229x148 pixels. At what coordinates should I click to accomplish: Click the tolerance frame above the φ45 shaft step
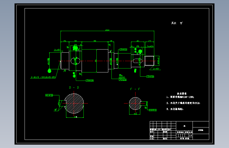(123, 50)
